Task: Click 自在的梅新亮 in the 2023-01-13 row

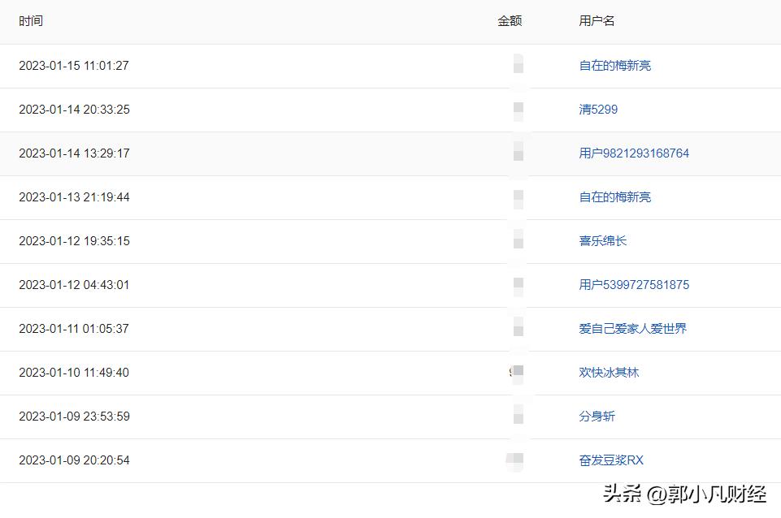Action: 614,197
